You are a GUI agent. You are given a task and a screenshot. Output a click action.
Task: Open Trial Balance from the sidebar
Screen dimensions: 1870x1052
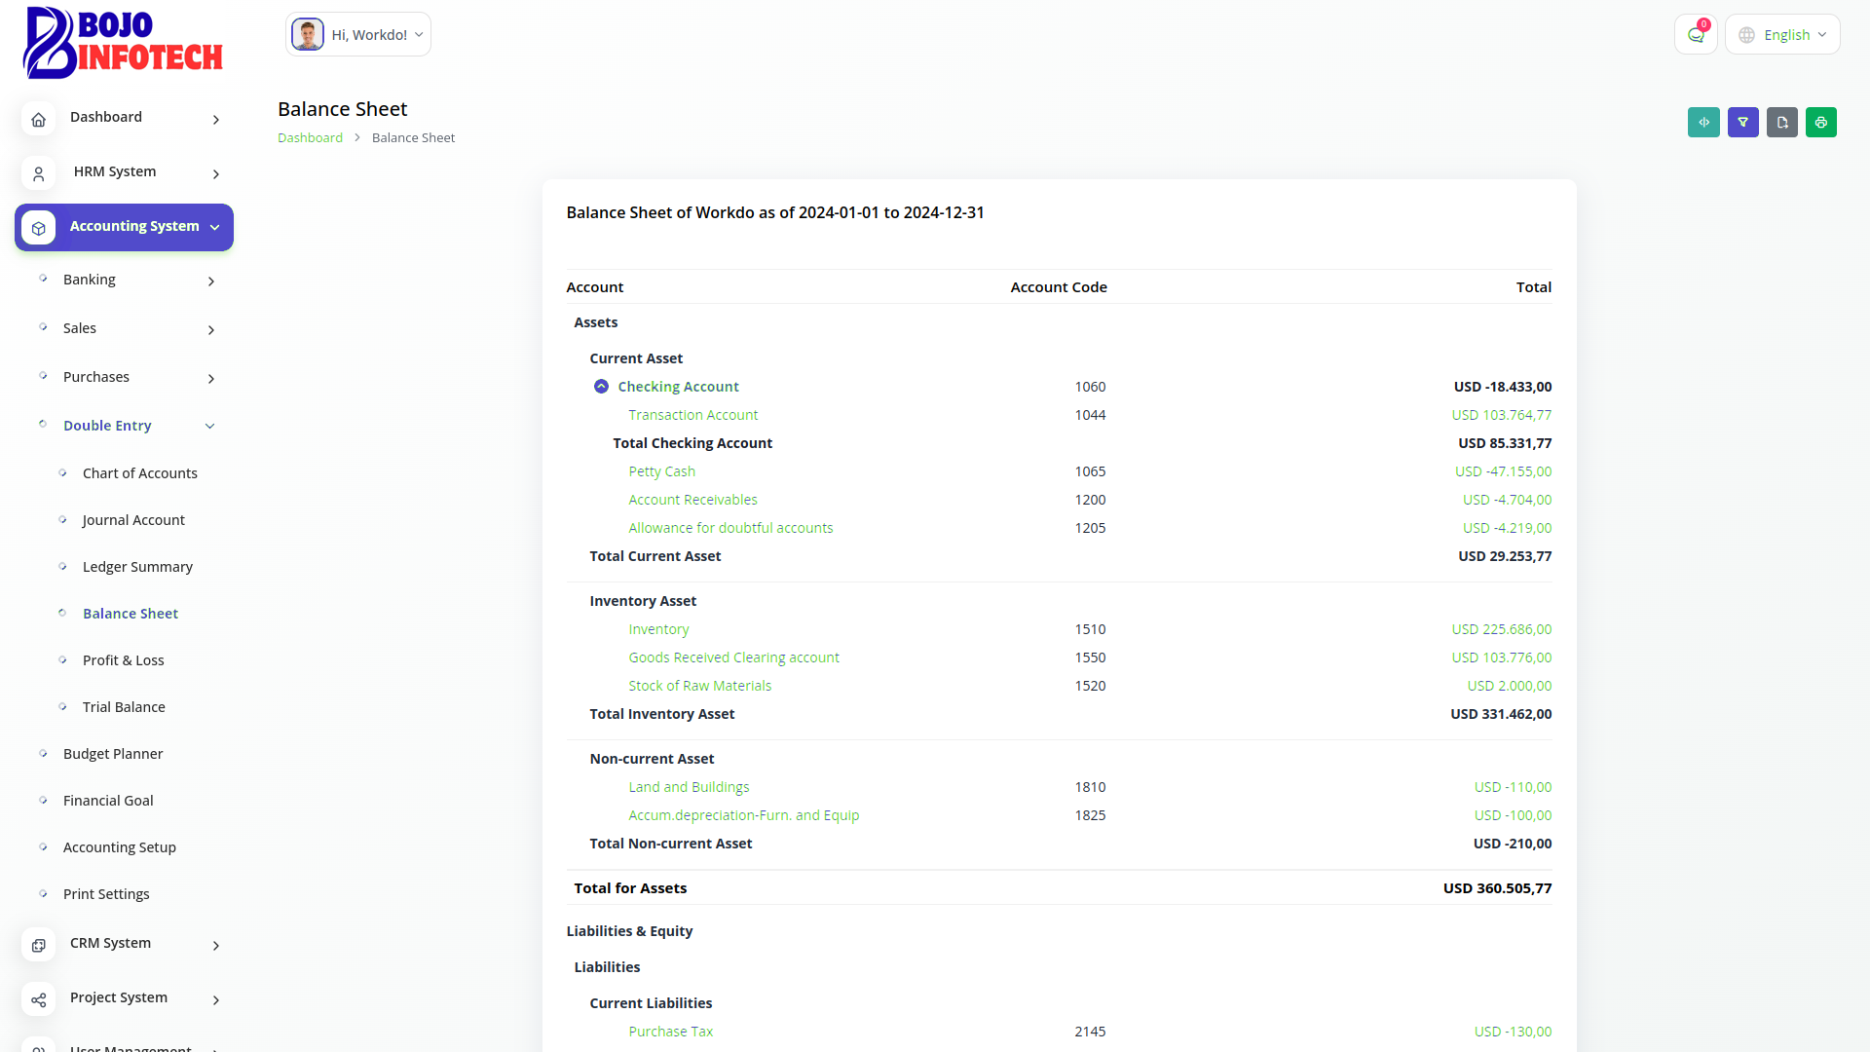coord(124,707)
